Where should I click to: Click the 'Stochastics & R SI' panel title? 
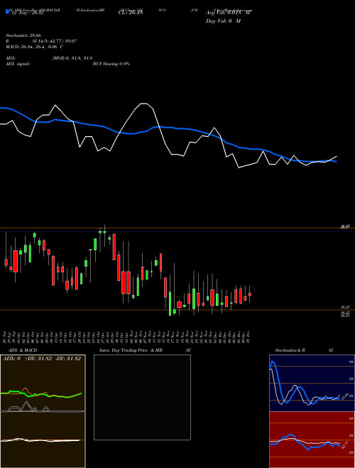click(x=304, y=350)
